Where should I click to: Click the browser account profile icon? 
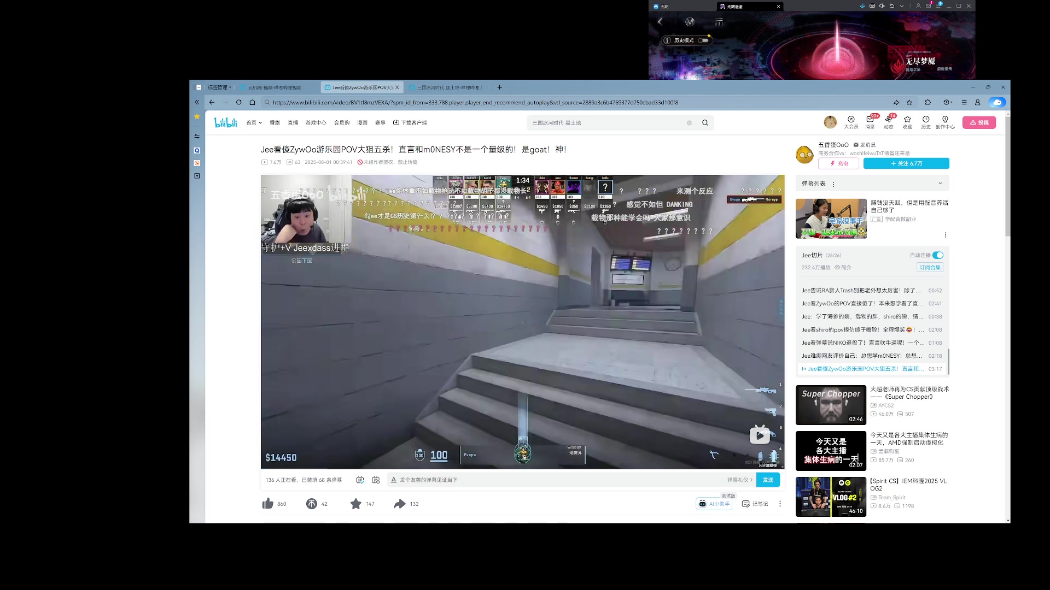tap(978, 102)
